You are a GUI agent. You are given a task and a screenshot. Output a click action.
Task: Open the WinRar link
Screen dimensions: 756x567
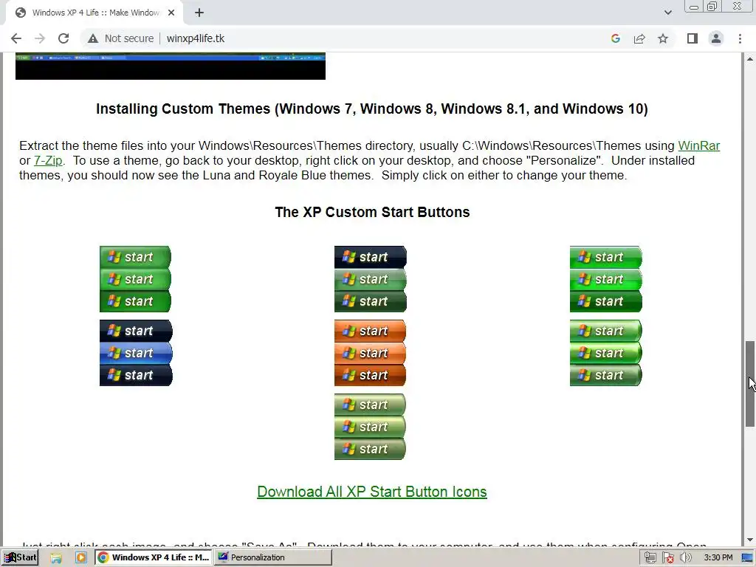point(698,145)
